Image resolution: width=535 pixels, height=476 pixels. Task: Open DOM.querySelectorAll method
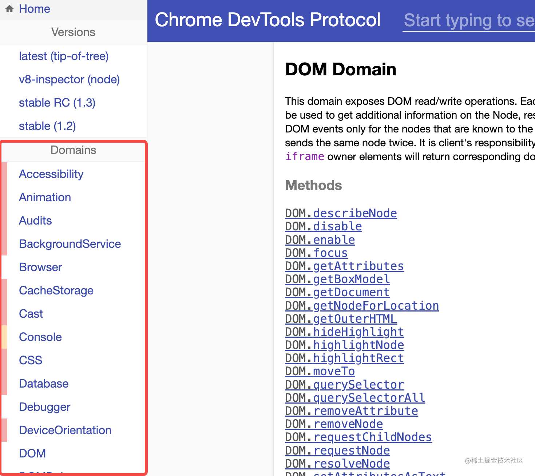tap(355, 398)
